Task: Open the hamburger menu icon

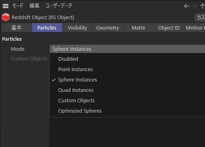Action: point(6,6)
